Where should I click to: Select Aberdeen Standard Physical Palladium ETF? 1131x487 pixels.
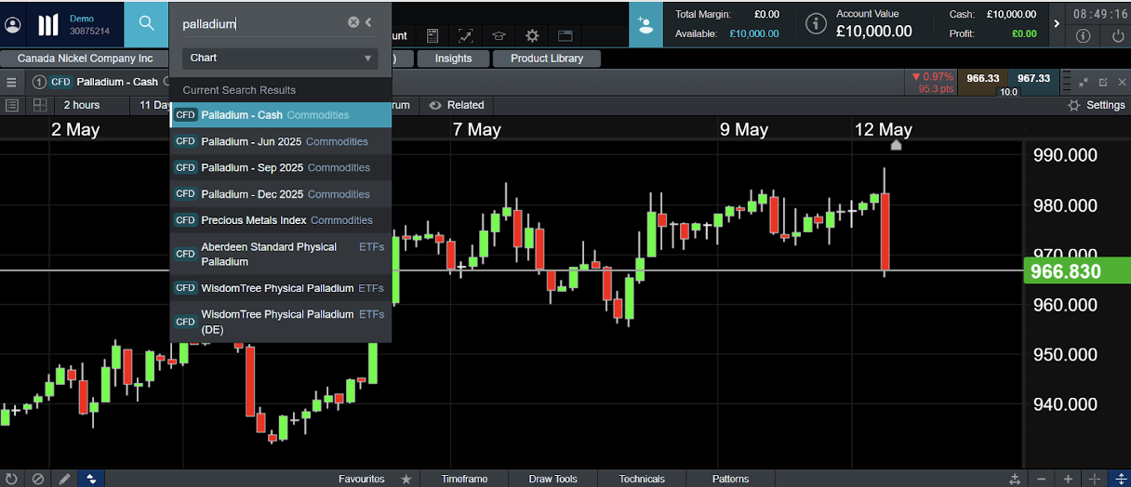tap(280, 254)
